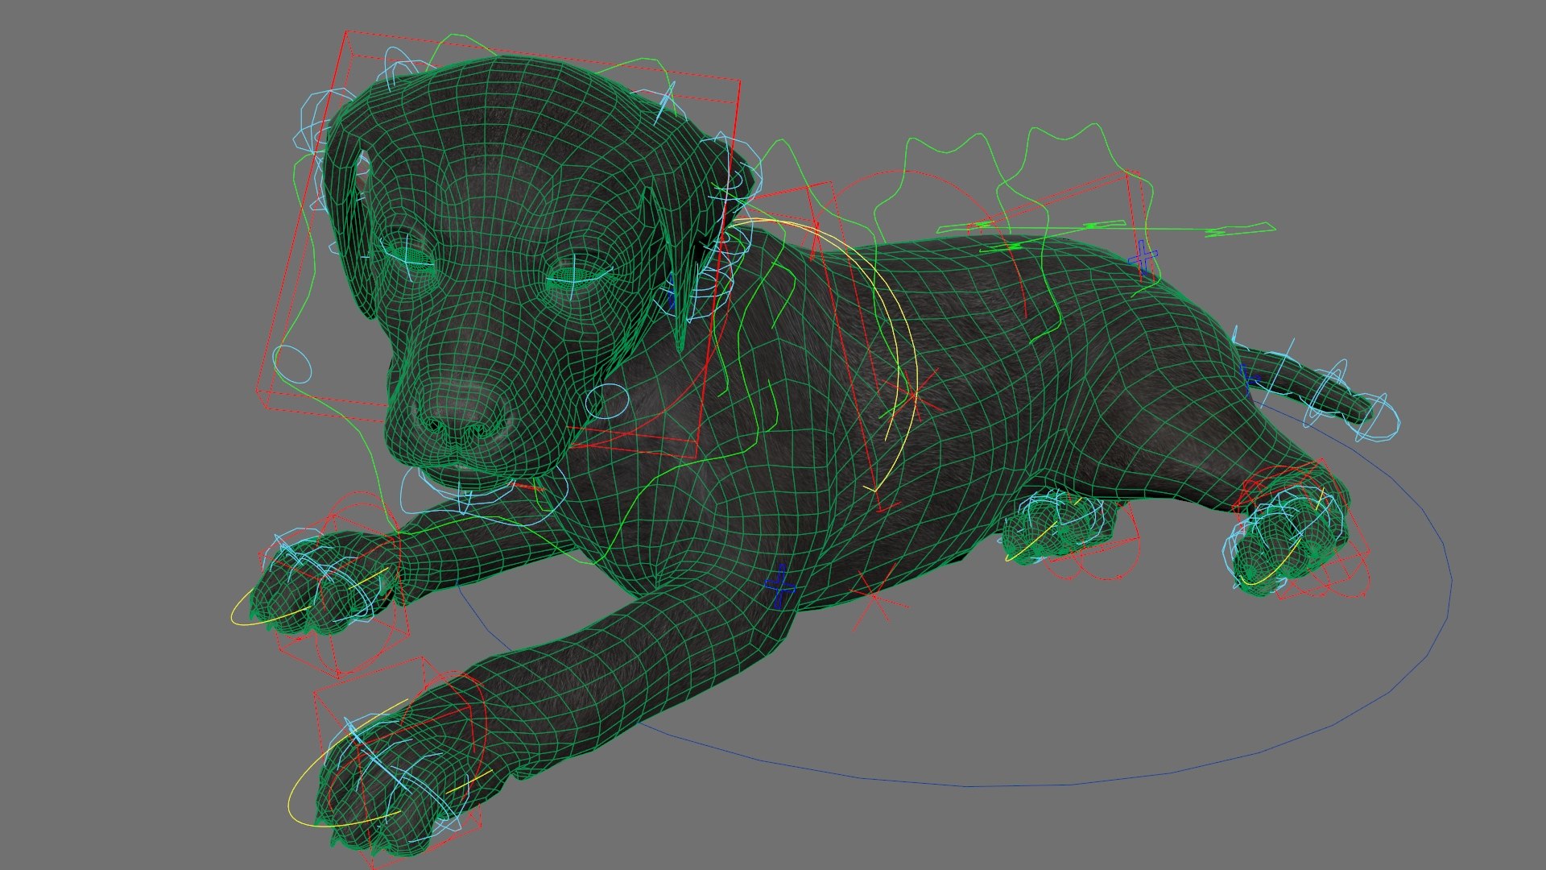Select the cyan circle control beside the left cheek
This screenshot has width=1546, height=870.
(x=291, y=364)
